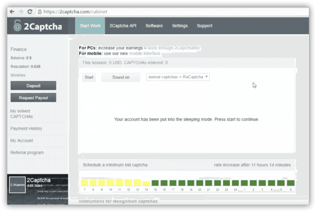This screenshot has height=212, width=316.
Task: Select the yellow schedule block for hour 7
Action: 85,183
